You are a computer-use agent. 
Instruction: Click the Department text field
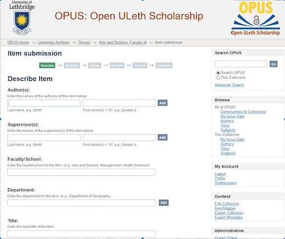click(82, 203)
